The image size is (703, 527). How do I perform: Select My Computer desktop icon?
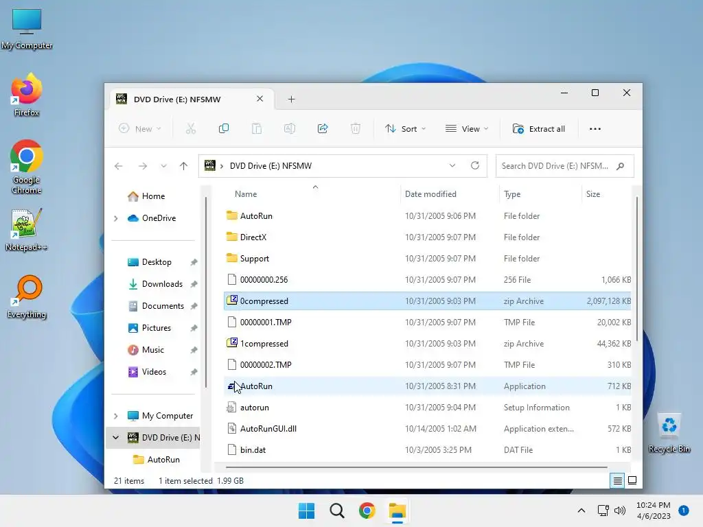pyautogui.click(x=27, y=29)
